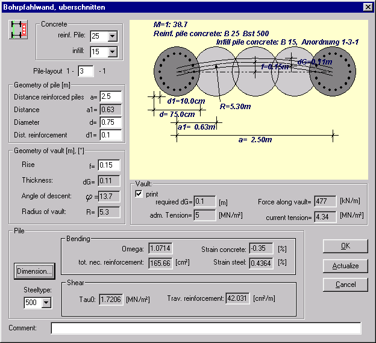Select the Distance a1= field
The image size is (376, 343).
[111, 110]
